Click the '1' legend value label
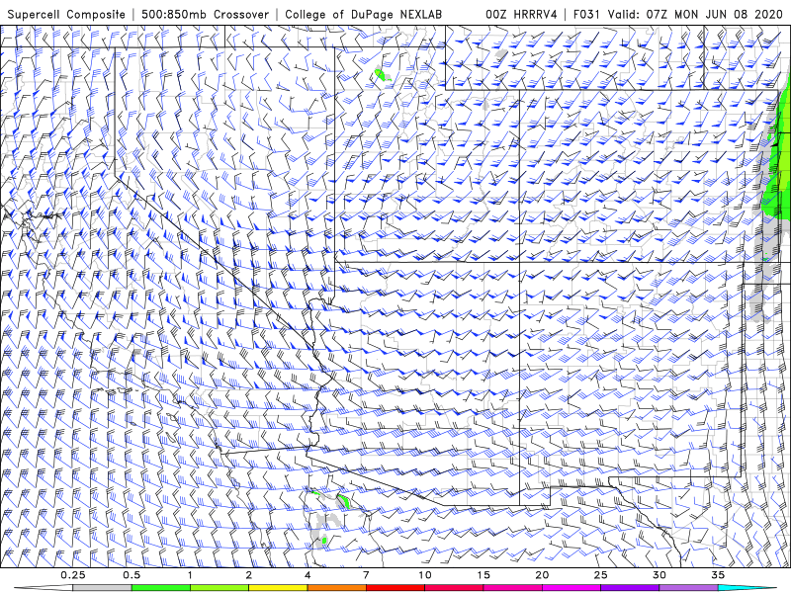791x593 pixels. click(x=190, y=575)
